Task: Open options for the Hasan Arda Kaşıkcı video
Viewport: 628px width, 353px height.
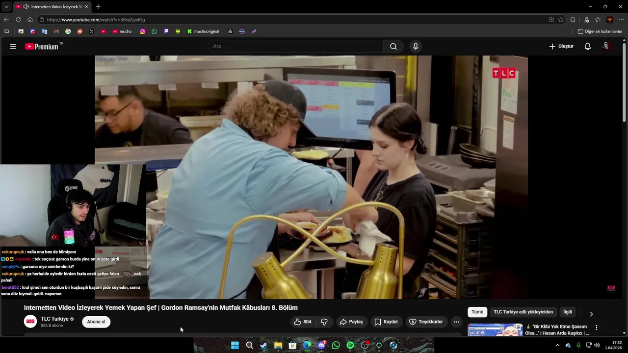Action: point(597,328)
